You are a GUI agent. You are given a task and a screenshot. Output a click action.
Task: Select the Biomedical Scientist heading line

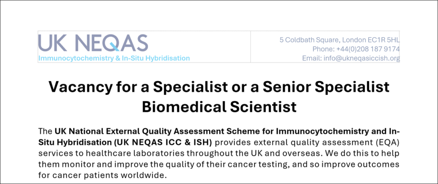[219, 106]
